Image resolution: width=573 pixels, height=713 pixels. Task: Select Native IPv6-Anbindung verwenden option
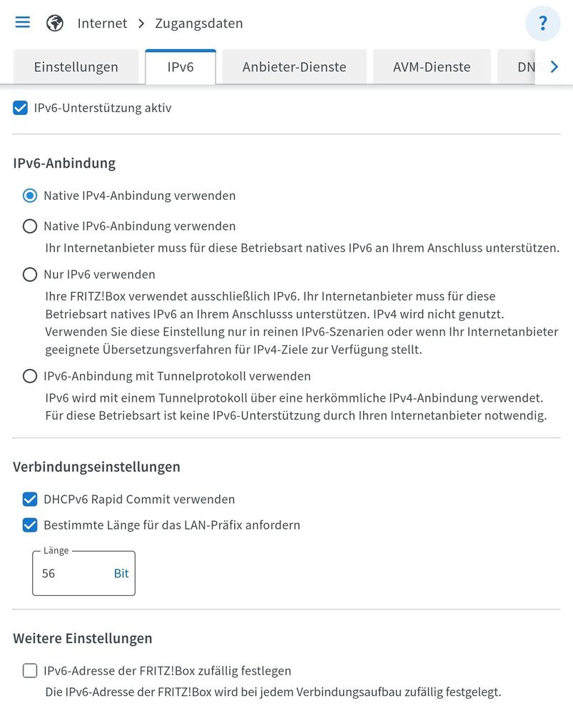pos(30,226)
